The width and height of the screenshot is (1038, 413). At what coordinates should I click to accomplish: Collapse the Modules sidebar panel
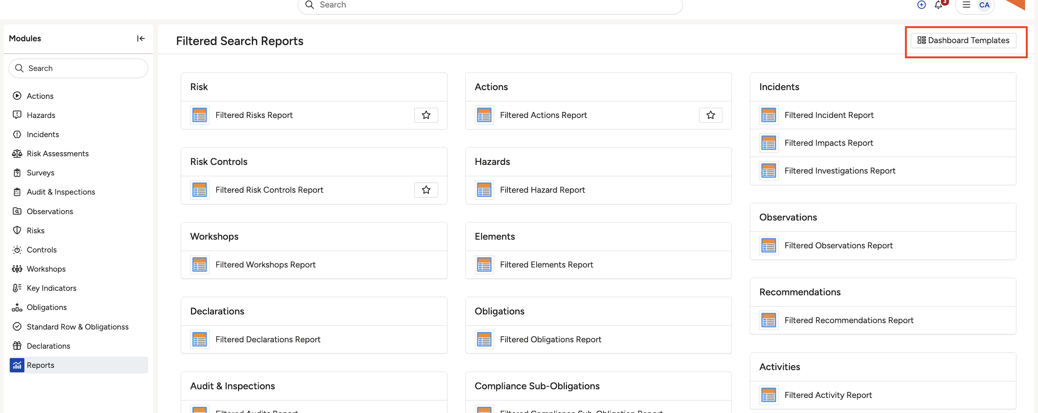tap(141, 38)
